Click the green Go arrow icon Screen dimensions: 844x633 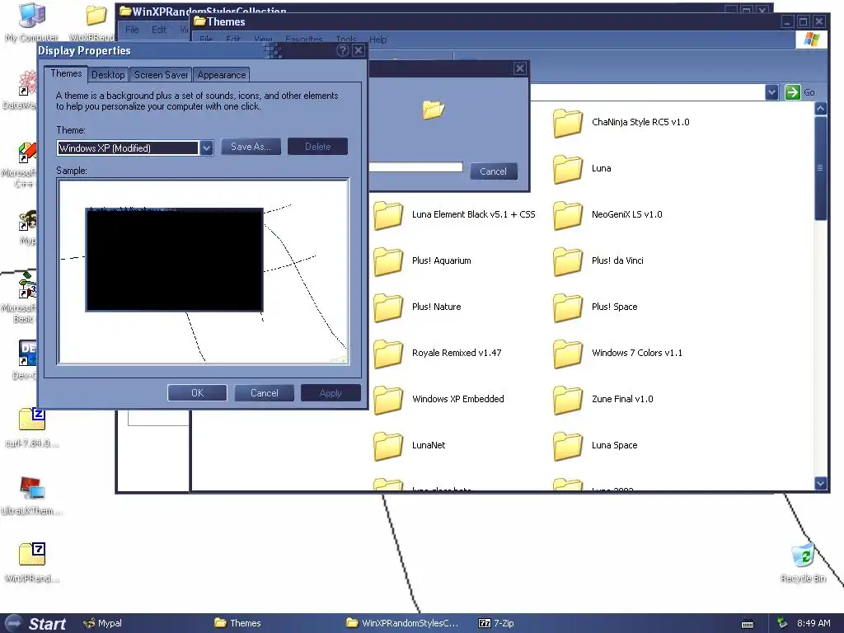tap(792, 92)
